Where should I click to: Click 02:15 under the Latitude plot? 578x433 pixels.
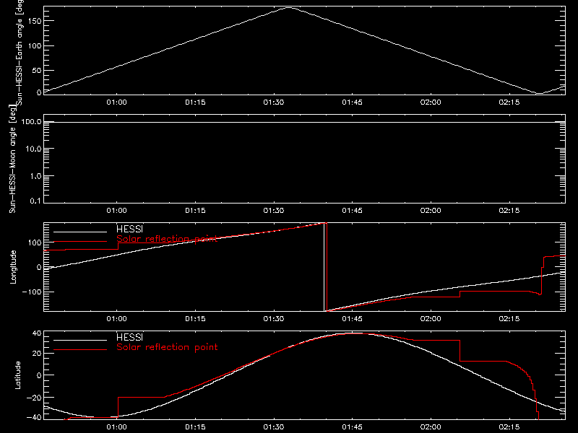coord(509,427)
